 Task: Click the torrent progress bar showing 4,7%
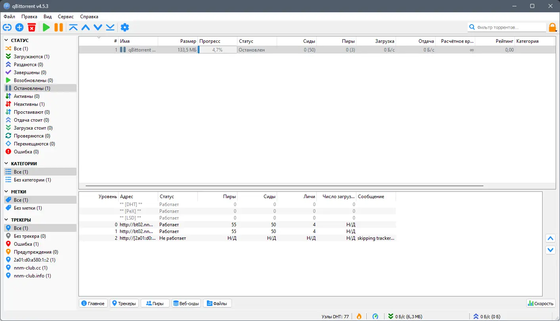[217, 50]
